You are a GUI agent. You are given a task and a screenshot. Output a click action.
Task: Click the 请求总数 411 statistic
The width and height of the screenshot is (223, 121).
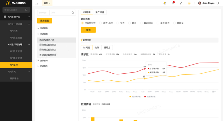click(96, 54)
